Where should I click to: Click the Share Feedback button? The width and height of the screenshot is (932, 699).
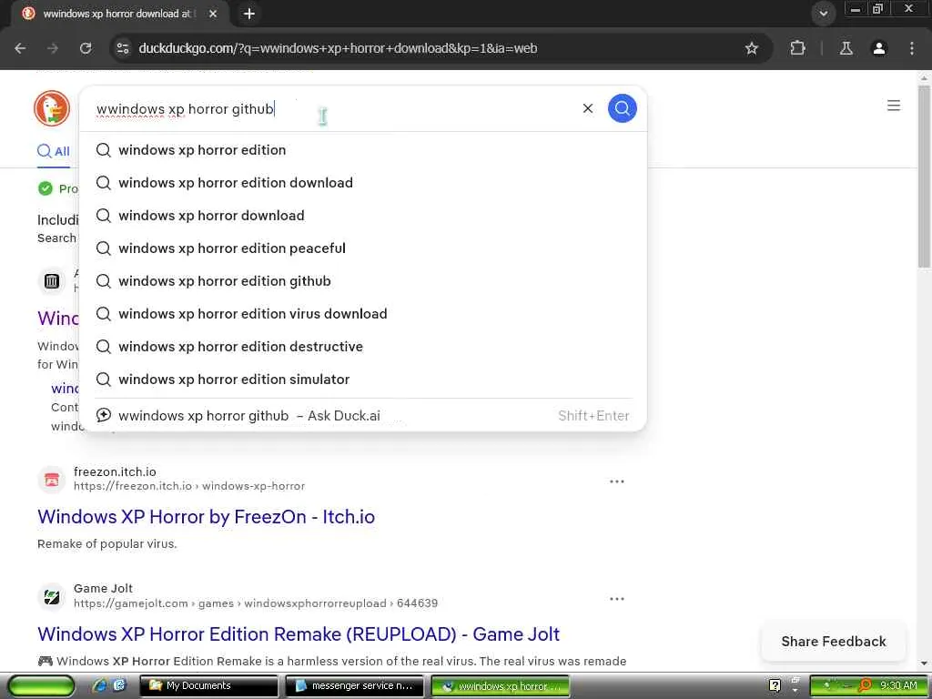(x=834, y=642)
